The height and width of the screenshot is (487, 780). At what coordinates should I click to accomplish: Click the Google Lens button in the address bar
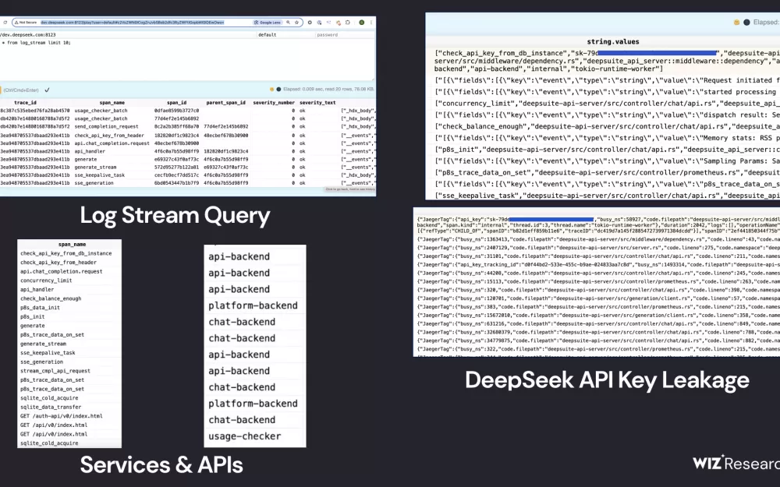[268, 23]
